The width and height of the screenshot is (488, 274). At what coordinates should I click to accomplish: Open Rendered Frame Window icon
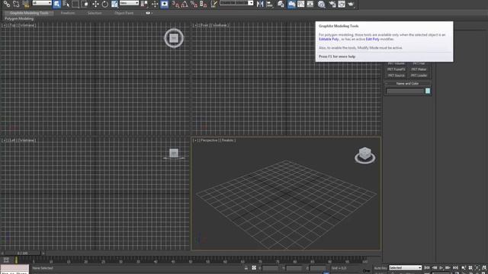342,4
